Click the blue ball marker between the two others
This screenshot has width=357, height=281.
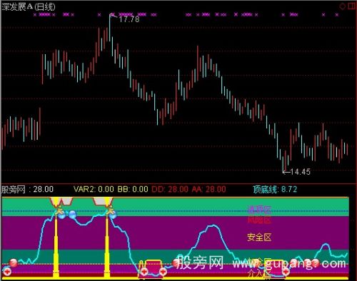coord(73,215)
